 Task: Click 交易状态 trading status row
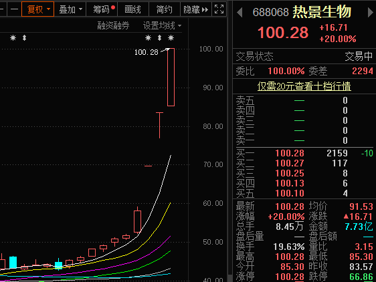(x=304, y=57)
